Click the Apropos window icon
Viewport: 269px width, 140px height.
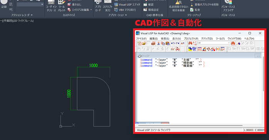point(222,49)
